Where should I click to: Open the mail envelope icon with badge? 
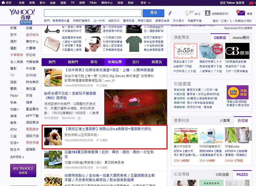(x=241, y=13)
